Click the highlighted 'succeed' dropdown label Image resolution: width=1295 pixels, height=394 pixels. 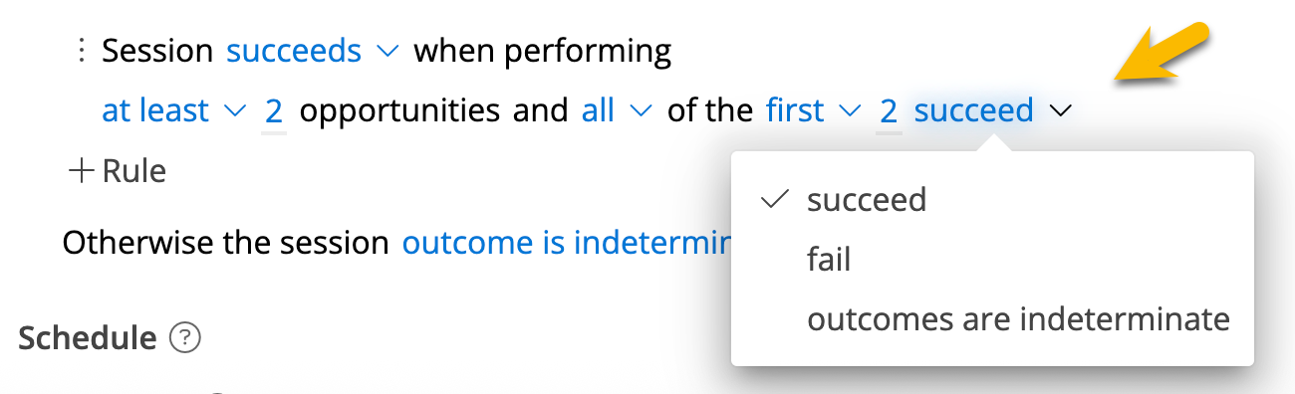point(973,110)
